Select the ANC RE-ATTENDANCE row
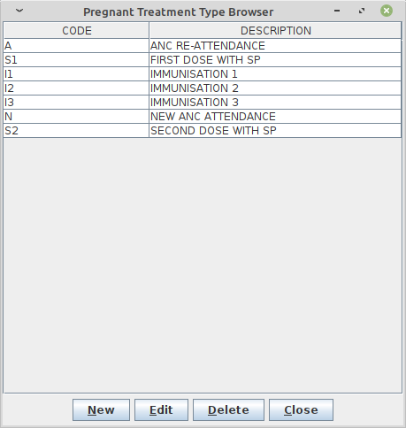This screenshot has height=428, width=406. pyautogui.click(x=203, y=46)
